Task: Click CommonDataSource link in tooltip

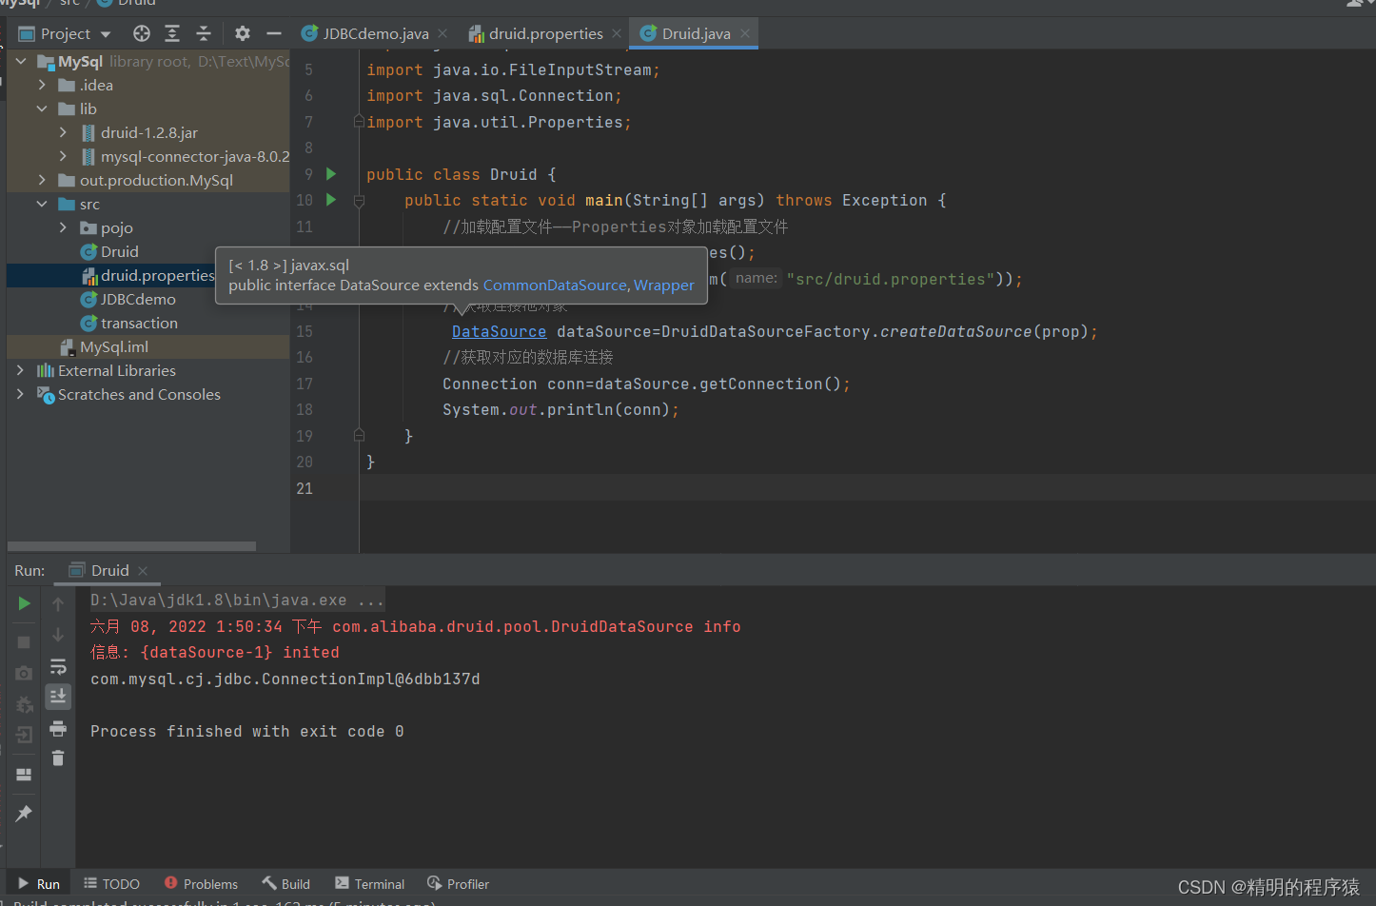Action: click(555, 285)
